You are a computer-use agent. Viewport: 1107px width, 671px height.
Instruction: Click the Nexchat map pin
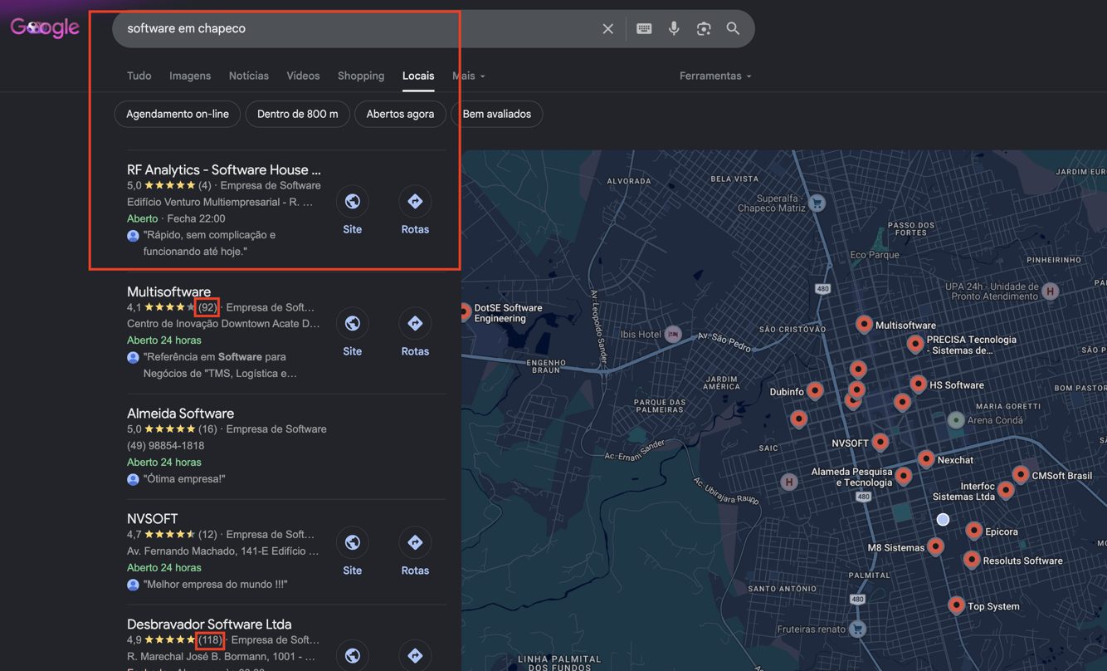[926, 458]
